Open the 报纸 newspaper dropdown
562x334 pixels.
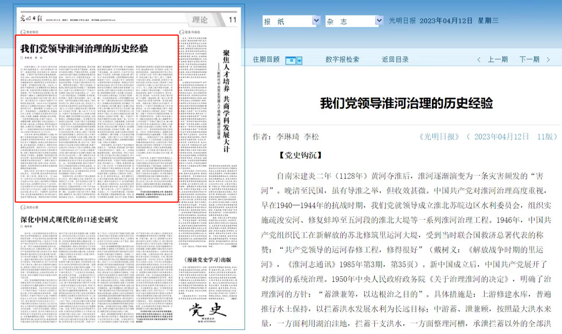coord(291,21)
